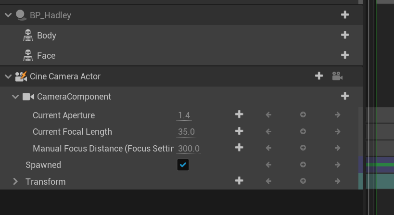Collapse the BP_Hadley track

point(8,15)
